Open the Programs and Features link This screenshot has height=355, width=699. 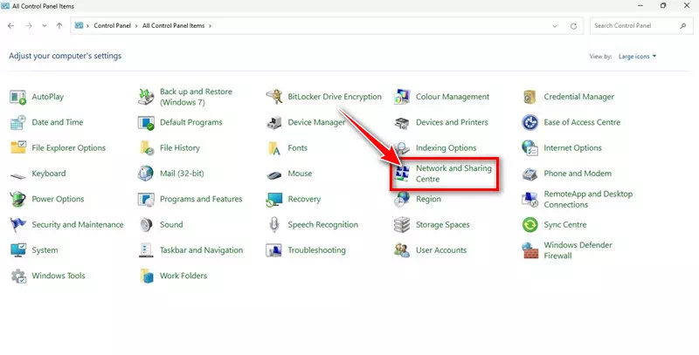(x=200, y=199)
